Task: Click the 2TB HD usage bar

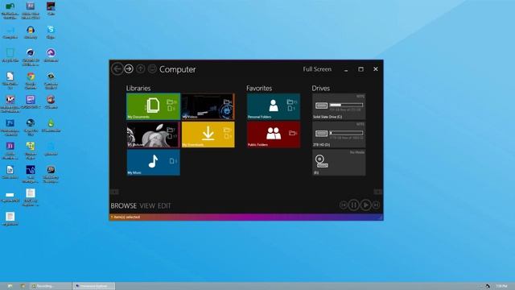Action: coord(347,133)
